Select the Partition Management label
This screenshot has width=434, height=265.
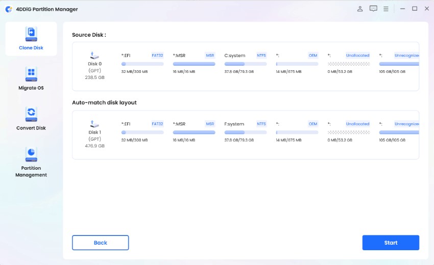(x=31, y=171)
